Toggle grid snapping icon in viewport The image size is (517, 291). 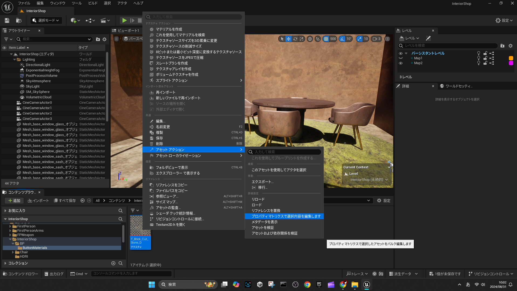coord(326,39)
